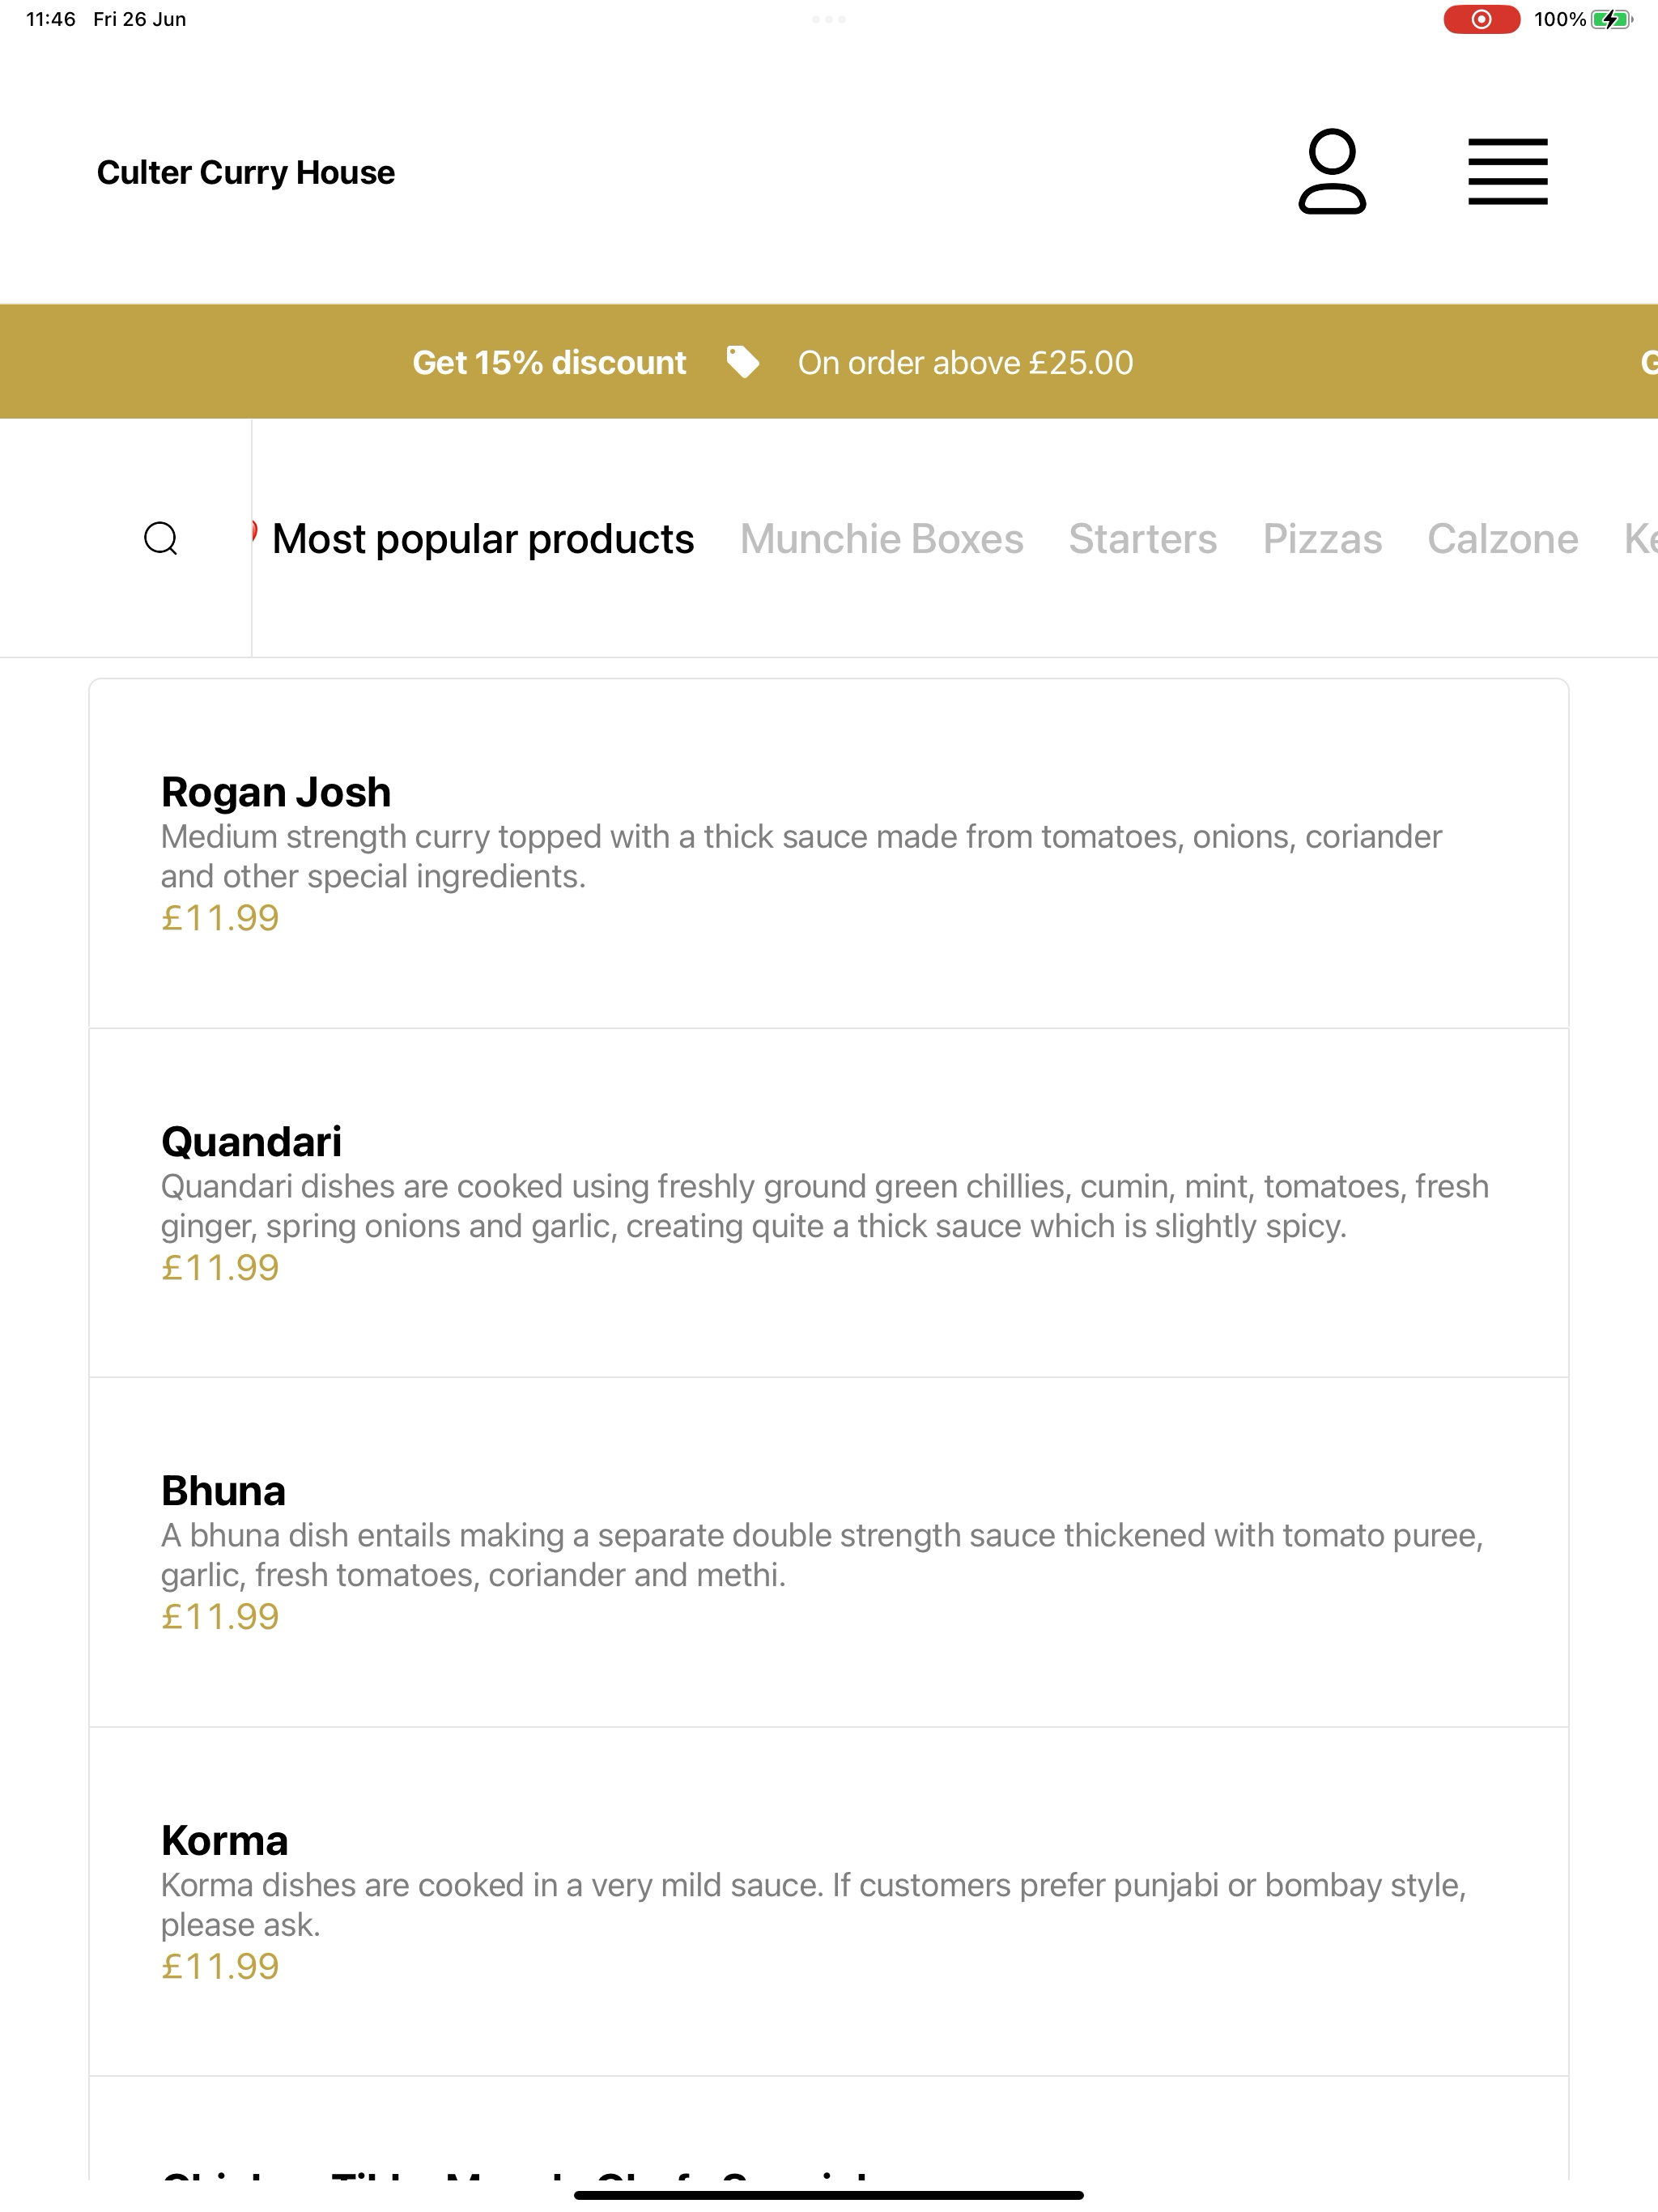Tap the home indicator bar

point(829,2196)
